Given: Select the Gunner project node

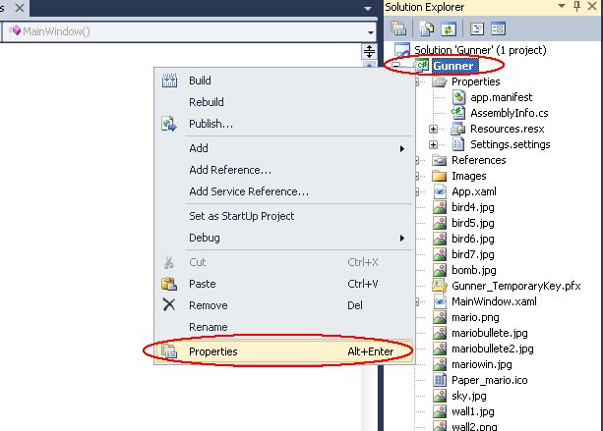Looking at the screenshot, I should 453,66.
